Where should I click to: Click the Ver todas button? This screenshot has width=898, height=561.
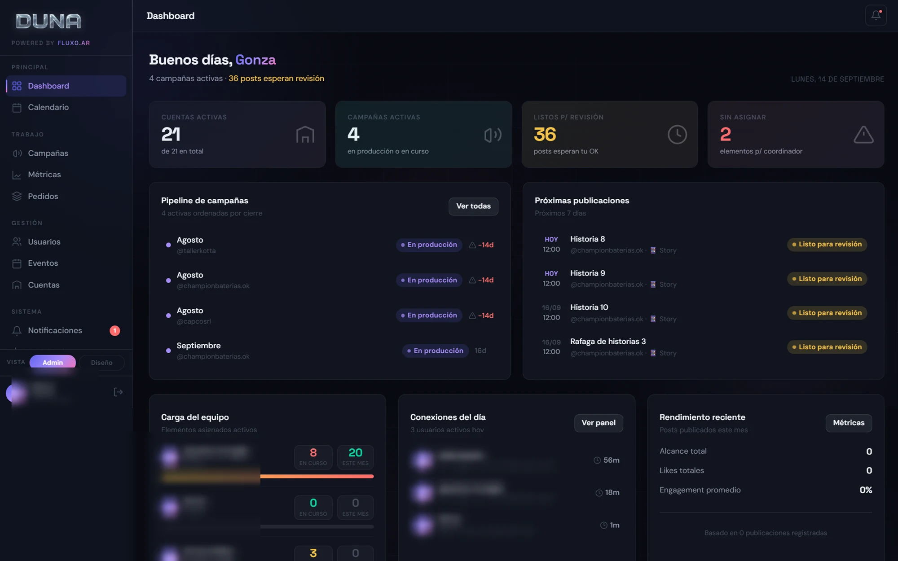(x=473, y=206)
